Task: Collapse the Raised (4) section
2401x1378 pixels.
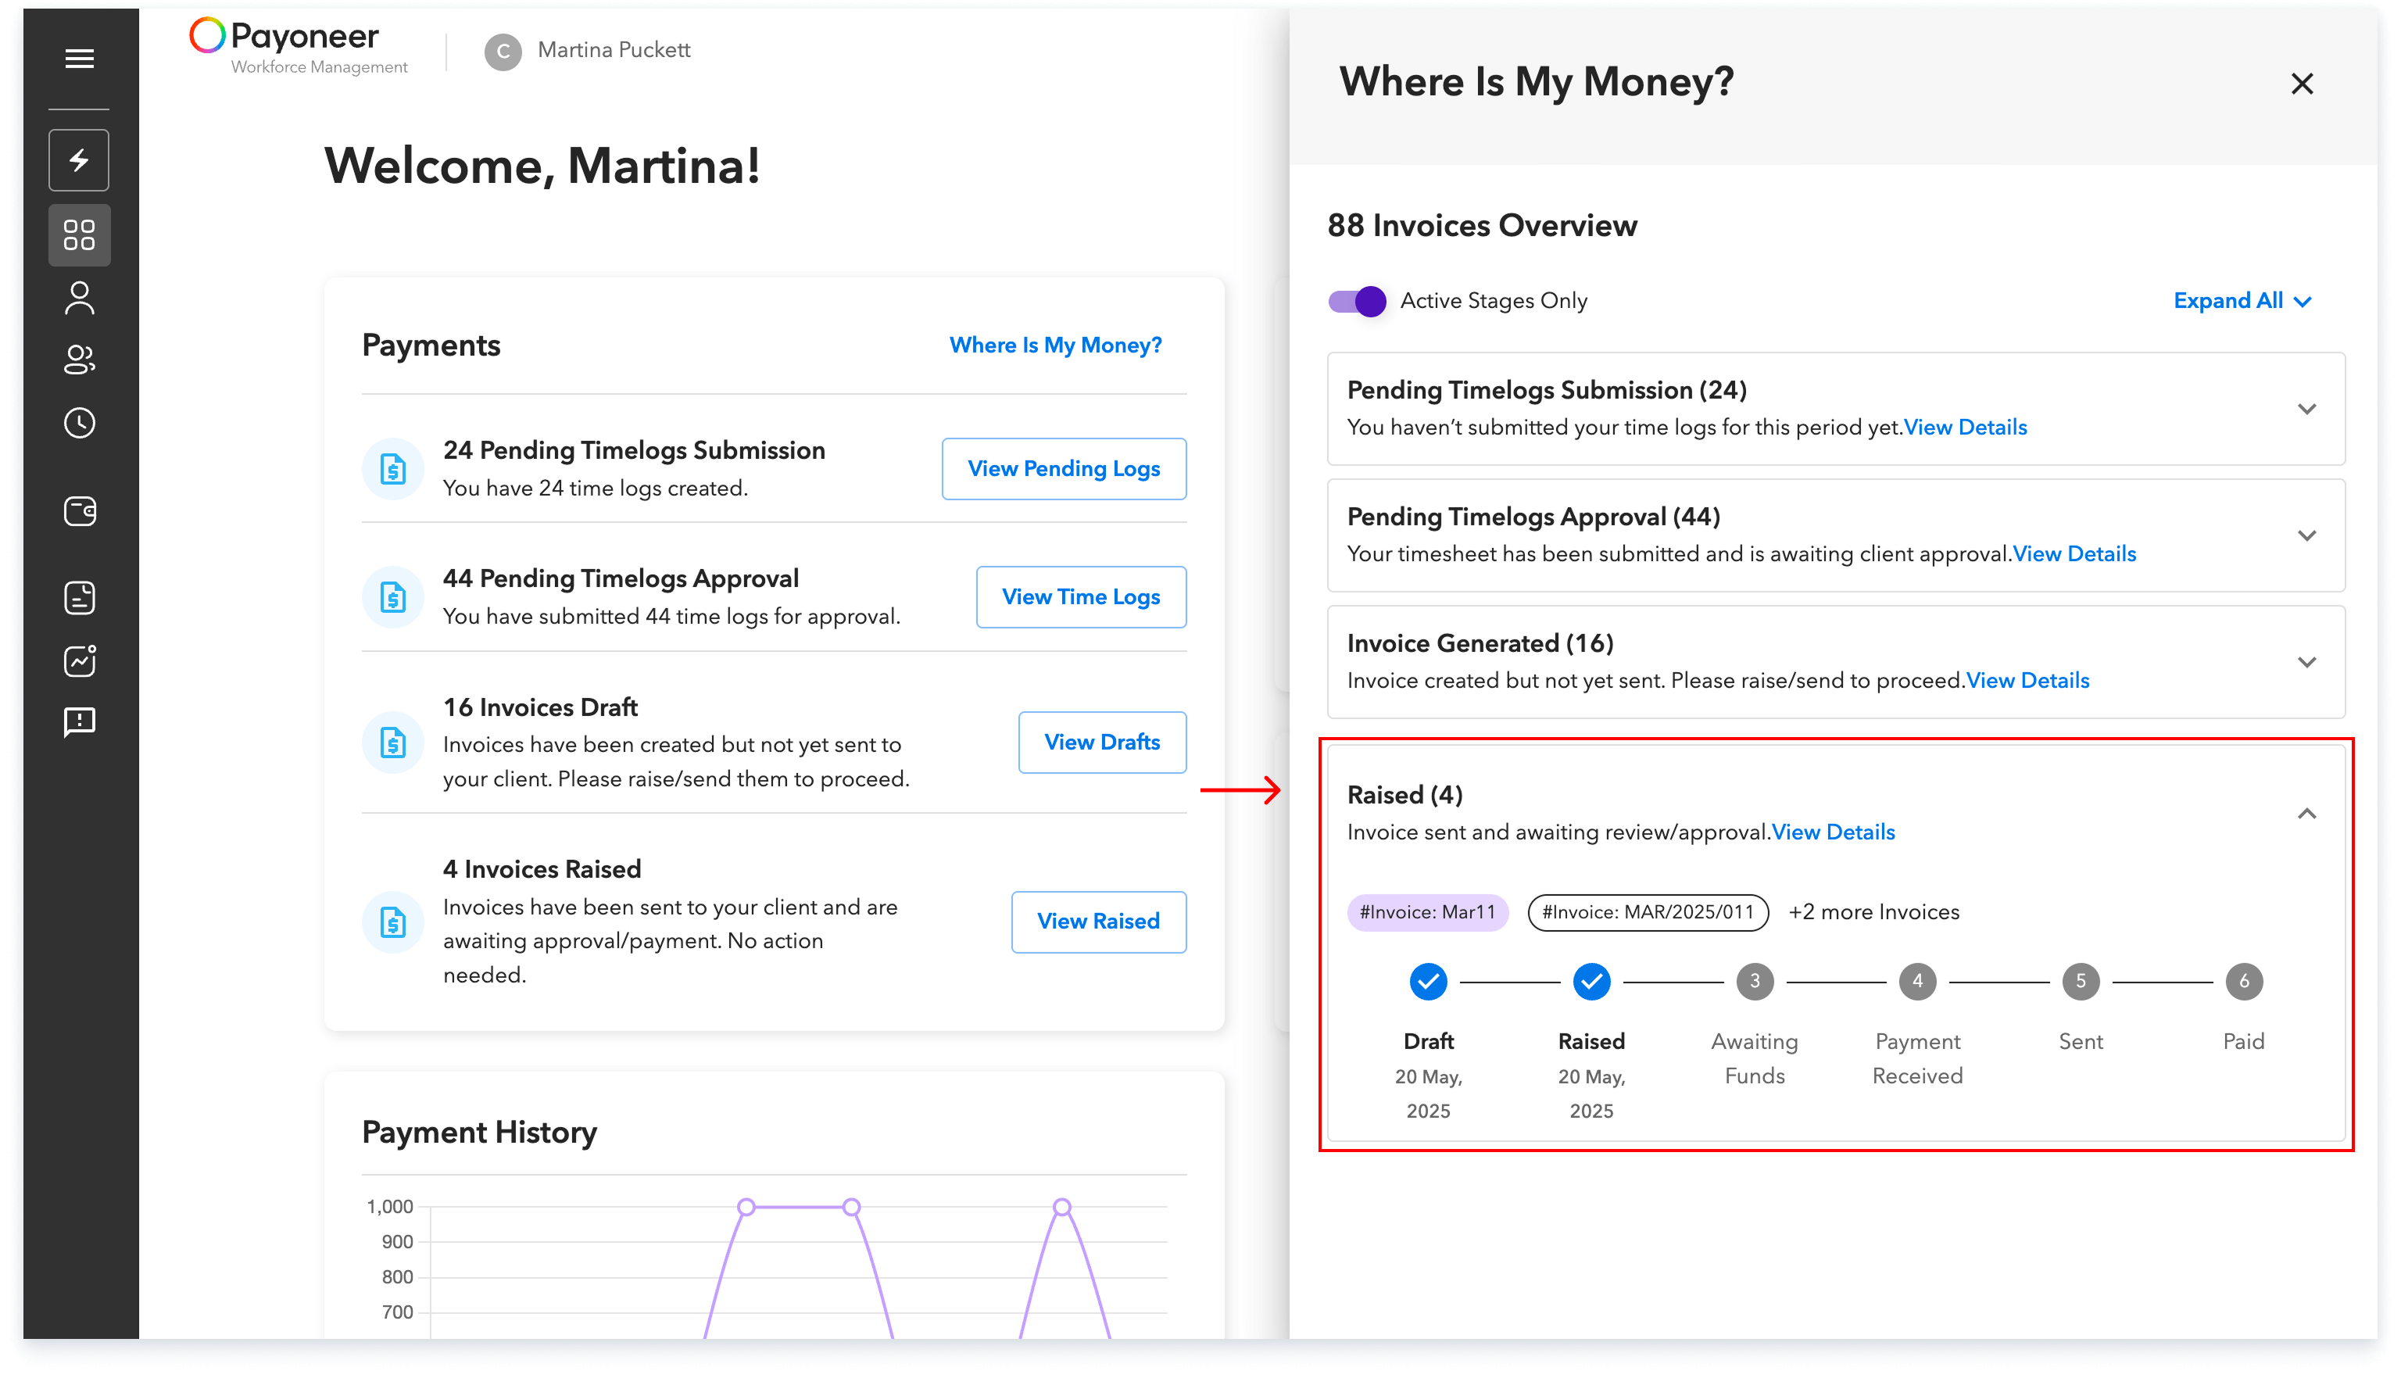Action: tap(2307, 813)
